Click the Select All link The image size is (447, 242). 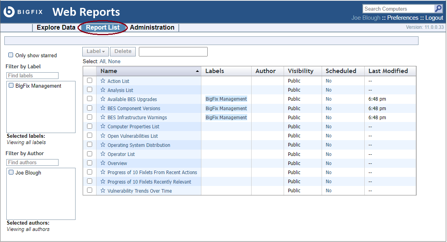[x=102, y=62]
